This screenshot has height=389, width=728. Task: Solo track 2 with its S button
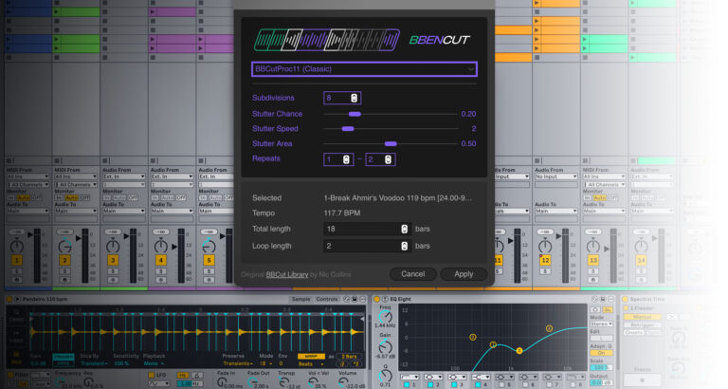point(65,271)
